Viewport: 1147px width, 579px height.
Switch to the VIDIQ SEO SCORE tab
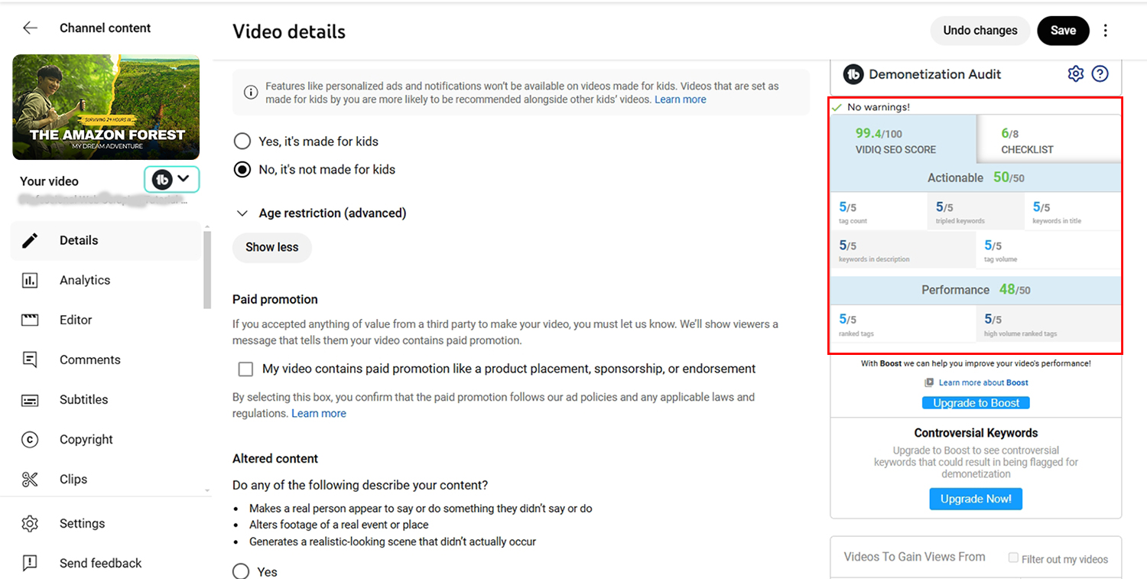click(x=903, y=140)
